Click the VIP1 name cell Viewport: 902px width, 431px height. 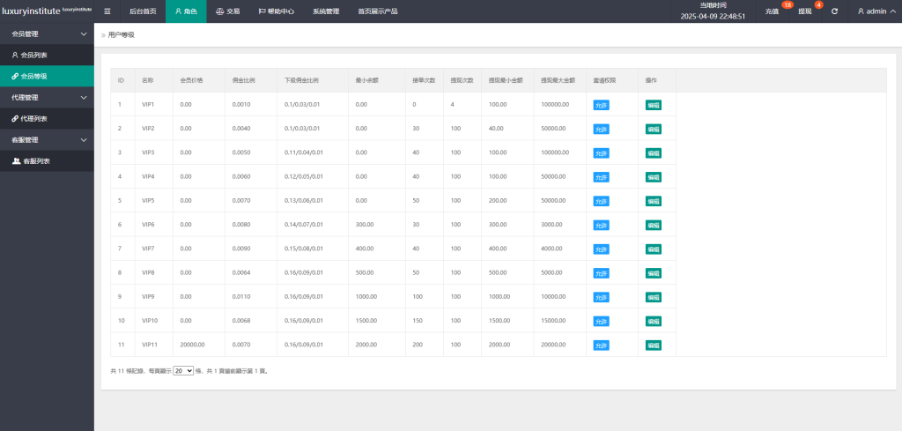point(153,105)
